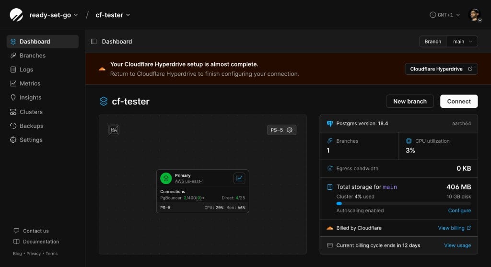Click the HA high-availability icon

(114, 130)
